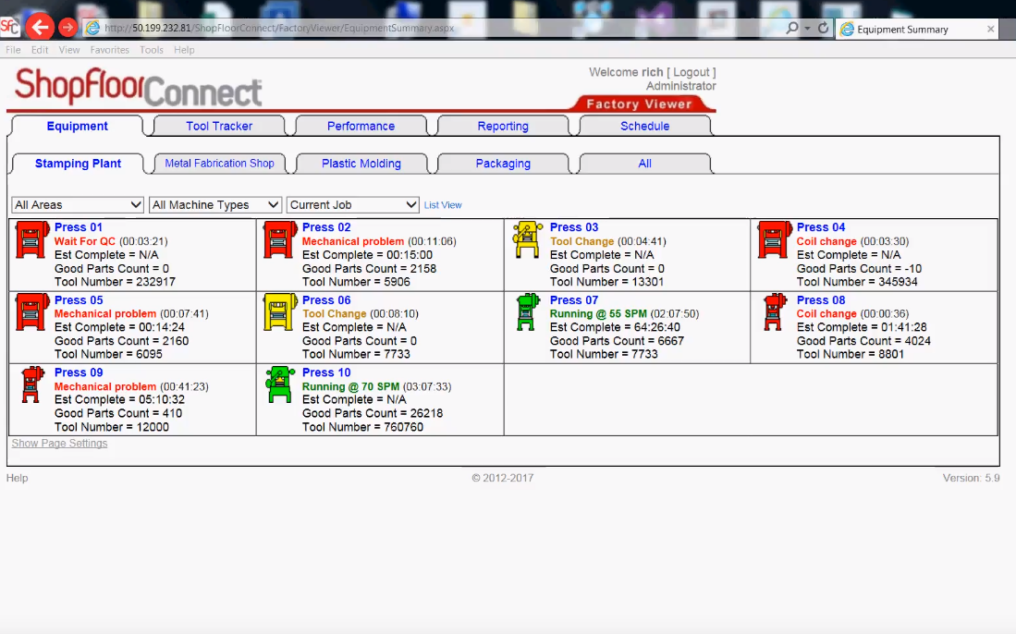Open the All Machine Types dropdown
This screenshot has width=1016, height=634.
(x=215, y=205)
